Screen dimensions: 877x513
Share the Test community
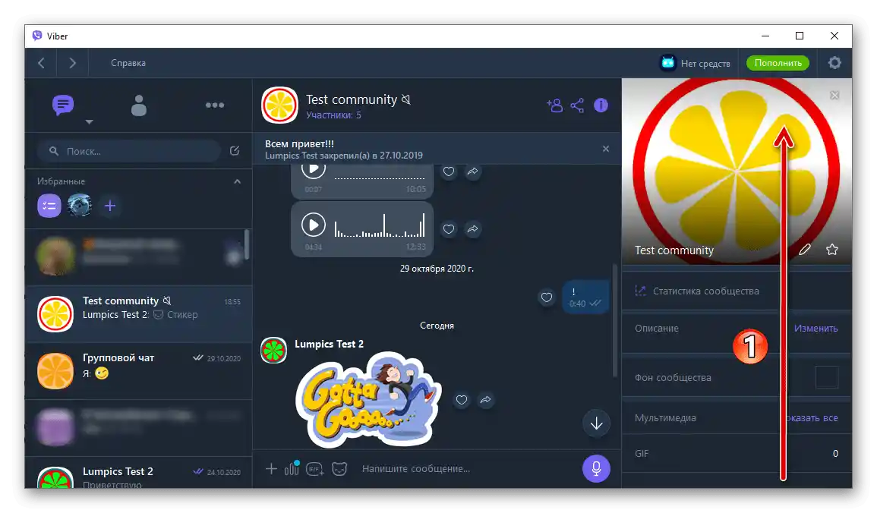[x=577, y=105]
